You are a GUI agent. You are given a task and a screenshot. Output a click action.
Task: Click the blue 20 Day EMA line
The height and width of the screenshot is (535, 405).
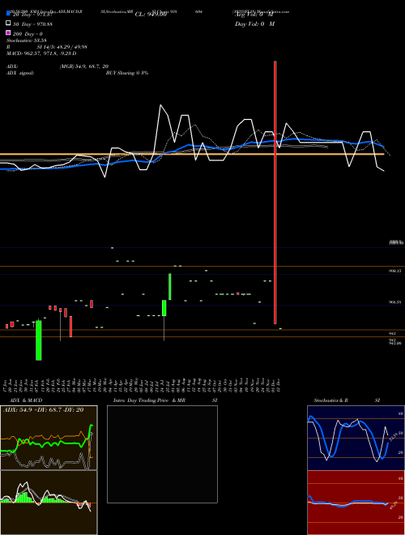[x=191, y=146]
